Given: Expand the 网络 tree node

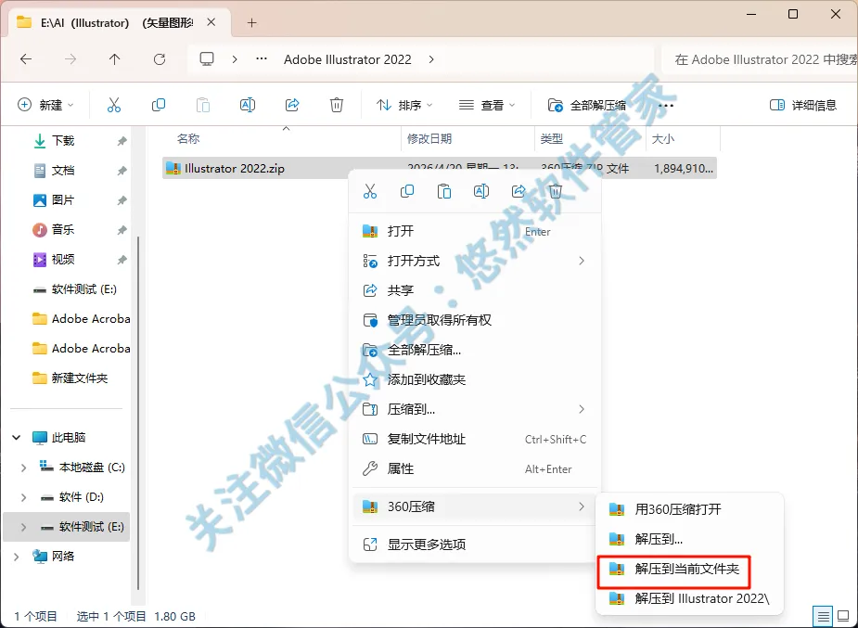Looking at the screenshot, I should point(17,557).
